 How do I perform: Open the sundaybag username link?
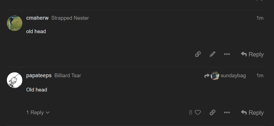click(233, 76)
